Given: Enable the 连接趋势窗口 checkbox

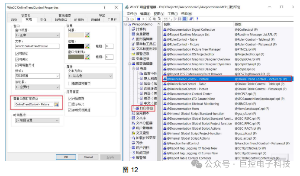Looking at the screenshot, I should pos(70,83).
